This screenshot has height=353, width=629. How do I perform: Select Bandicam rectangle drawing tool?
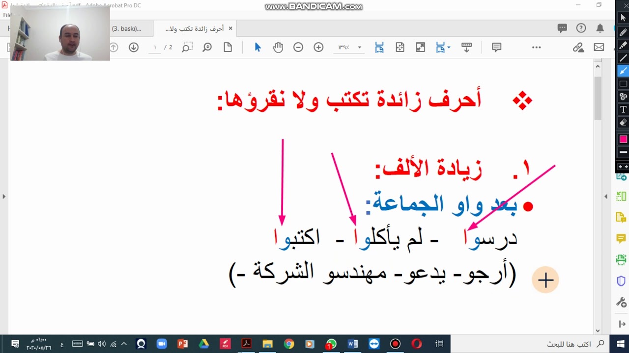tap(623, 84)
